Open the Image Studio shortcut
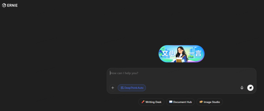 point(210,102)
